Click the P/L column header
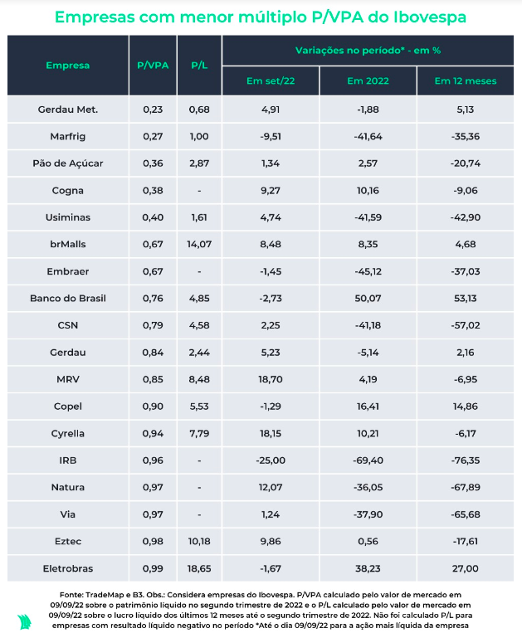The image size is (522, 638). point(199,65)
